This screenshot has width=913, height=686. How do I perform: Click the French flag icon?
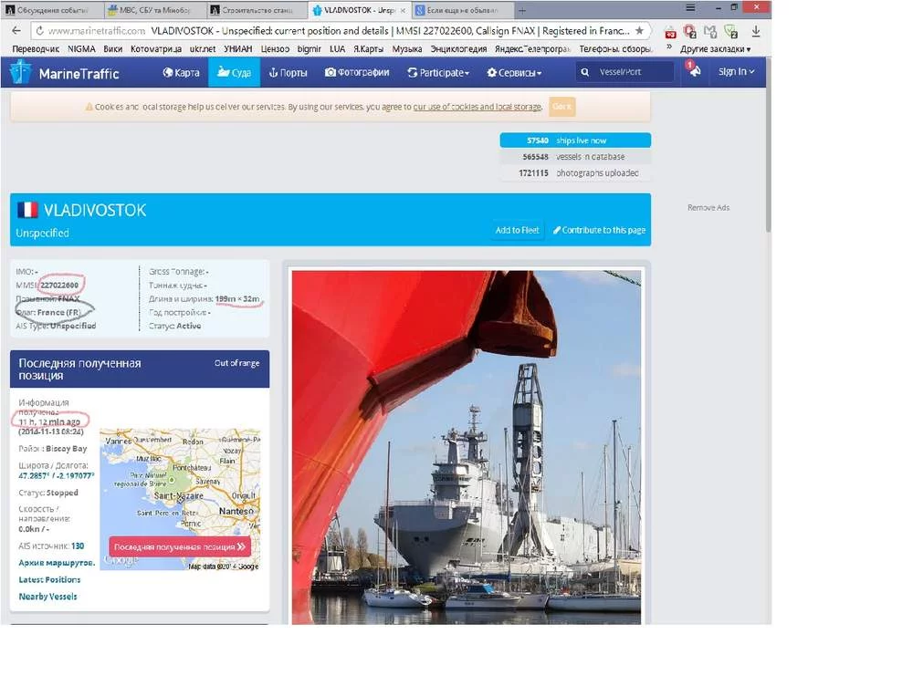coord(27,210)
